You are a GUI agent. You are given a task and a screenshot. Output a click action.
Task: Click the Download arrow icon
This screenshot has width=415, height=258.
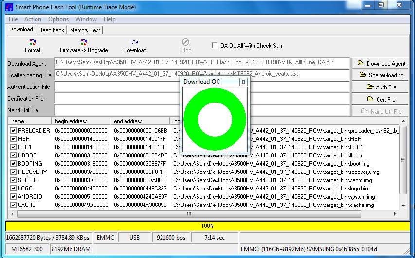(135, 43)
